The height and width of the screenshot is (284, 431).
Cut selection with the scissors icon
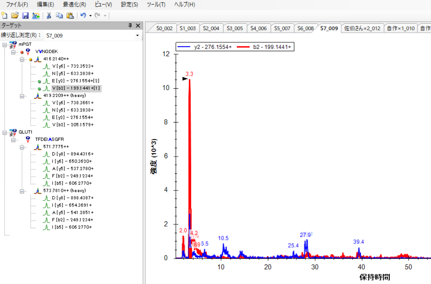coord(49,16)
